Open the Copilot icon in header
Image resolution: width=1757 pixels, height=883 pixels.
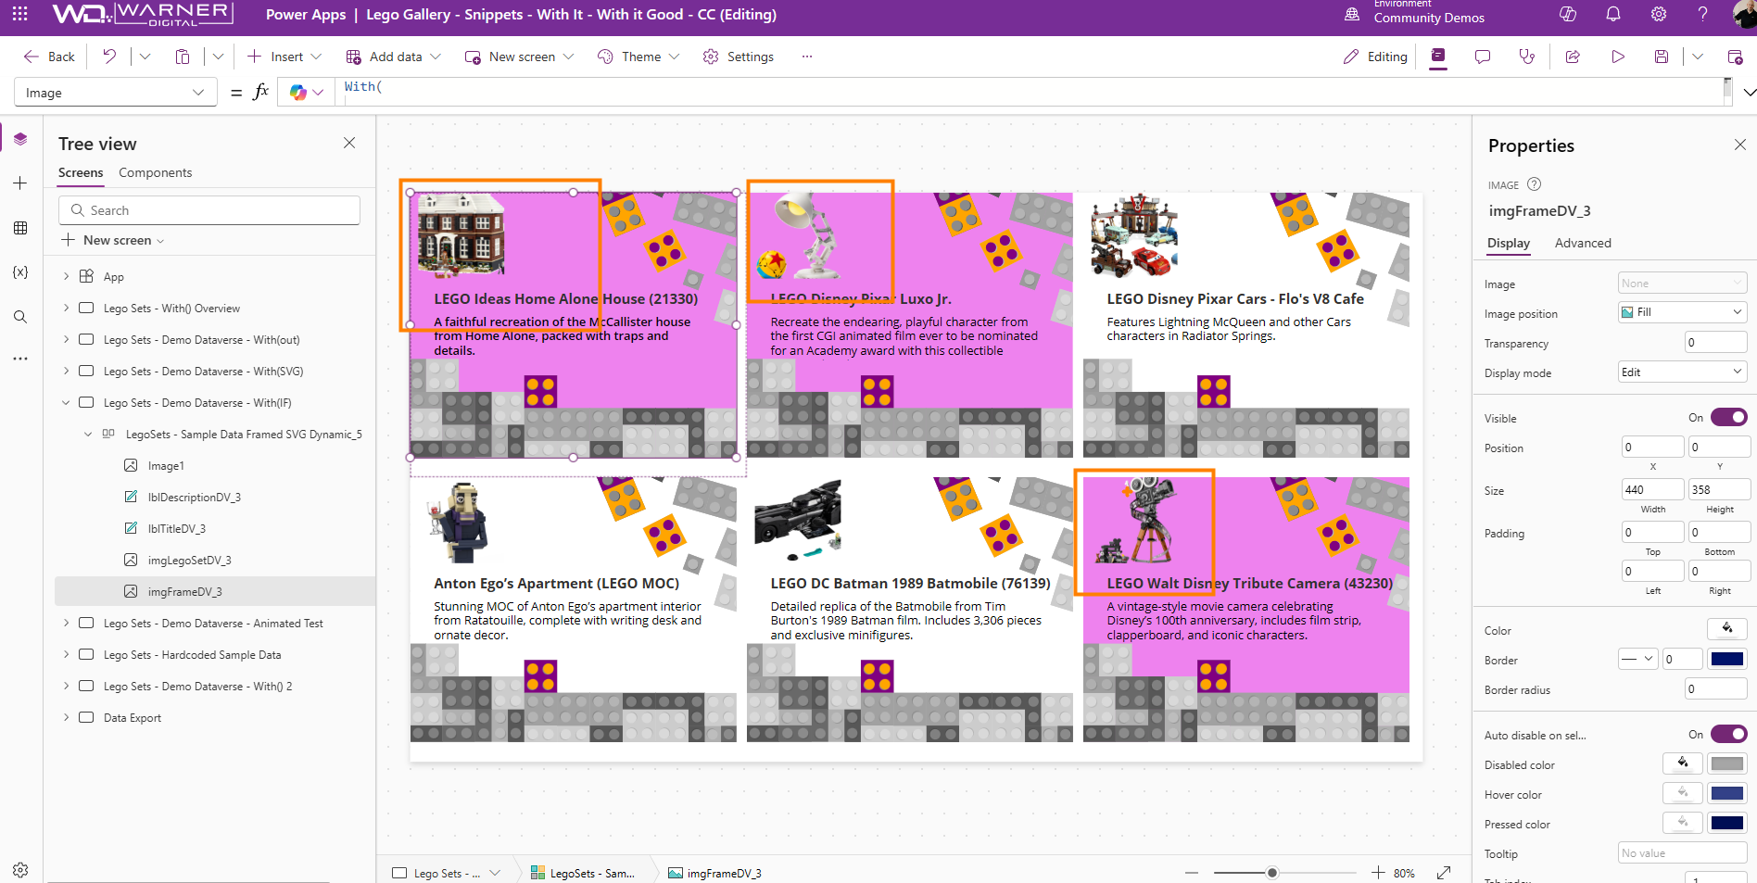click(x=1568, y=14)
